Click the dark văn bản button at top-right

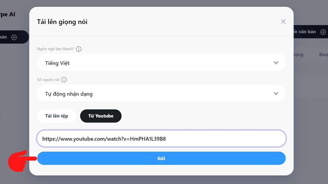point(309,32)
